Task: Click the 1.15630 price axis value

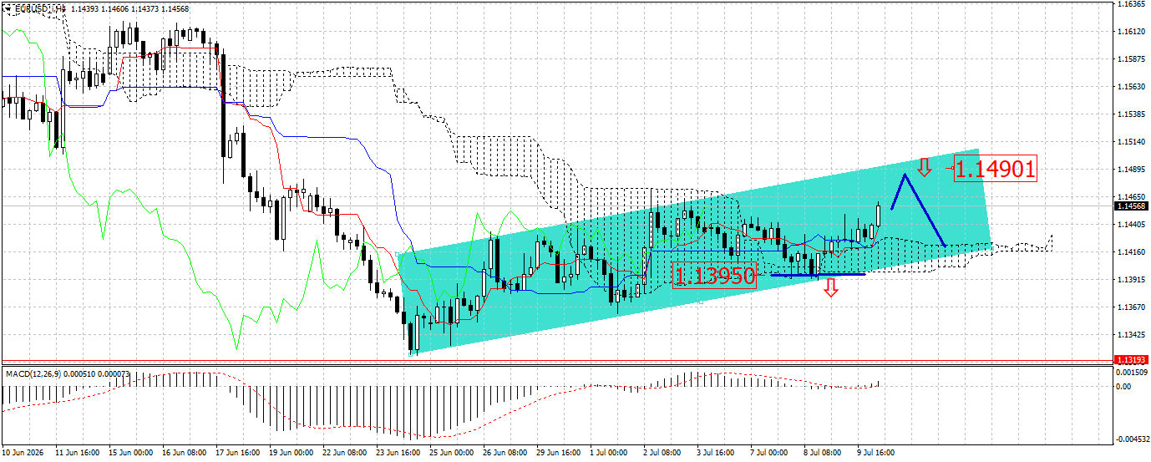Action: coord(1133,87)
